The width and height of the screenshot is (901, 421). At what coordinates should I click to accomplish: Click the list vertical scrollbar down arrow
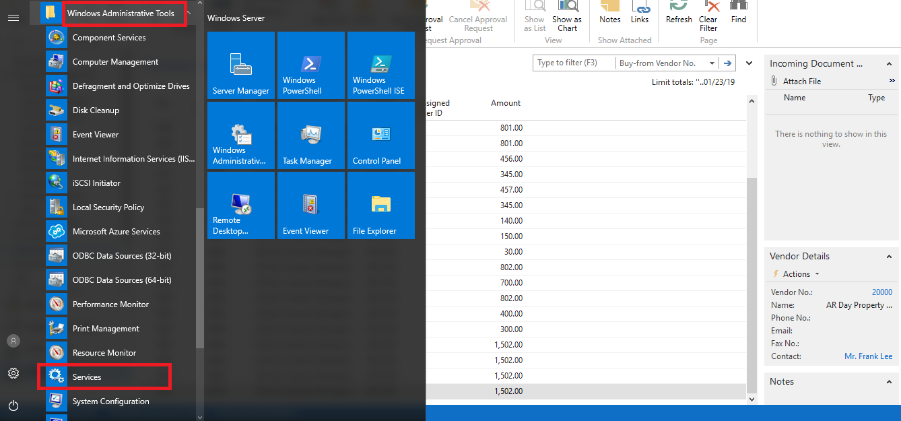752,399
